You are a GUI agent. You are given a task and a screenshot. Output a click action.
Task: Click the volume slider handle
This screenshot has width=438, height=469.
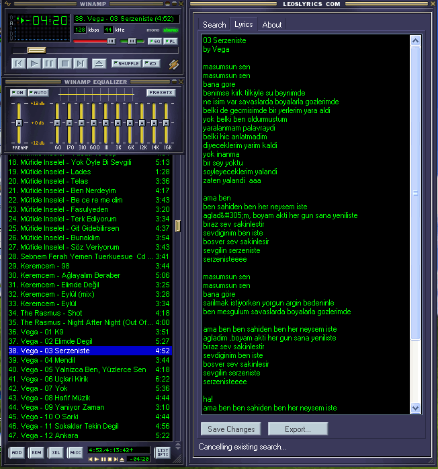[x=112, y=41]
